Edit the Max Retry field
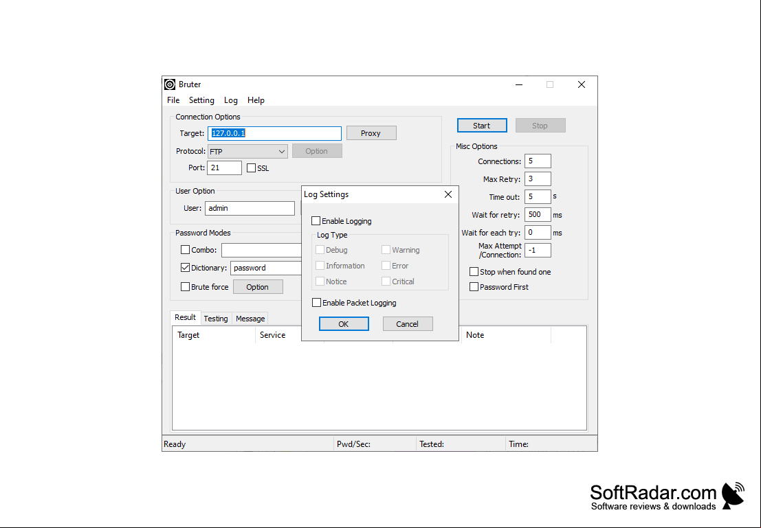 point(538,179)
